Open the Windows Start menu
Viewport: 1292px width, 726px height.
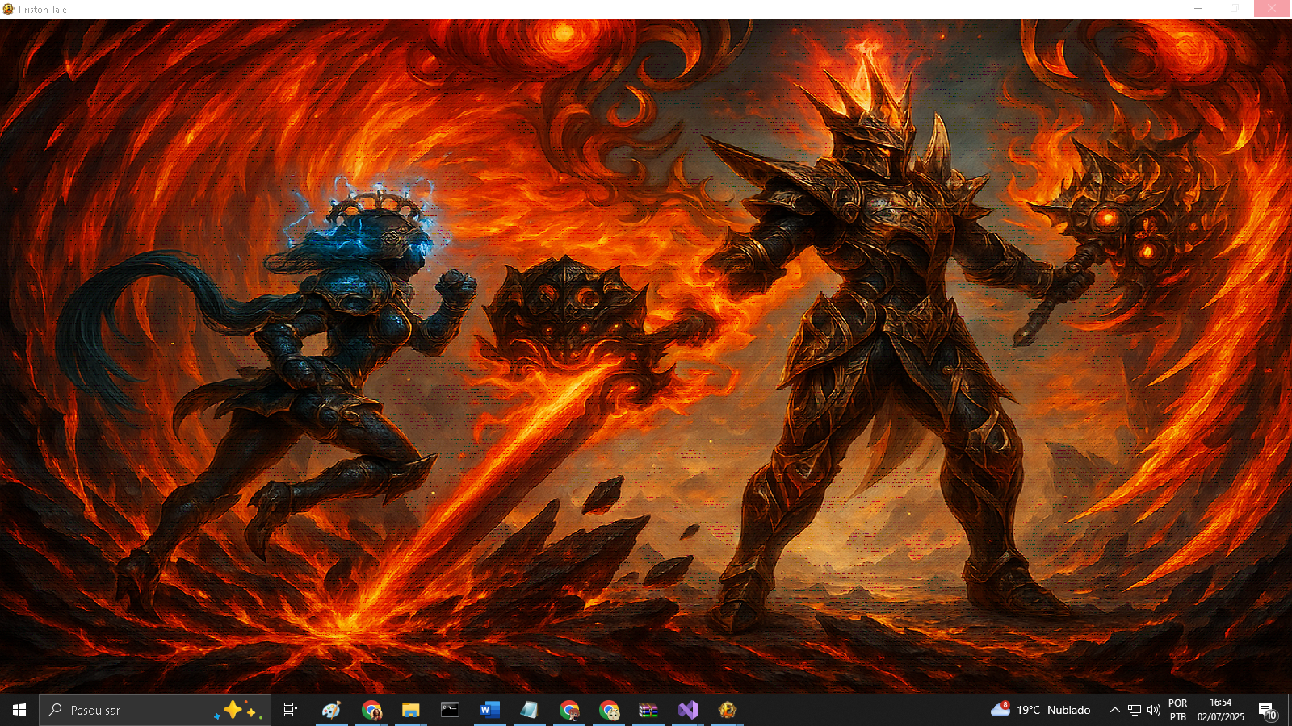point(19,710)
